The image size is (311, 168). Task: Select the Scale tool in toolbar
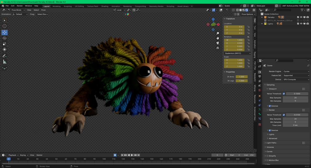click(5, 44)
